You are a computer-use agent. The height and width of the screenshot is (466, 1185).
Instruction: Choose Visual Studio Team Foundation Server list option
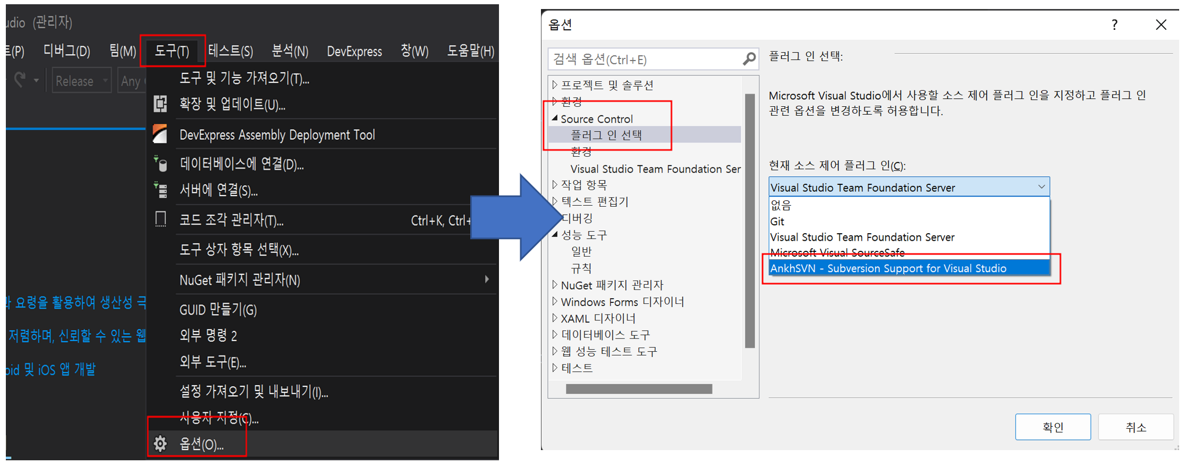(909, 237)
